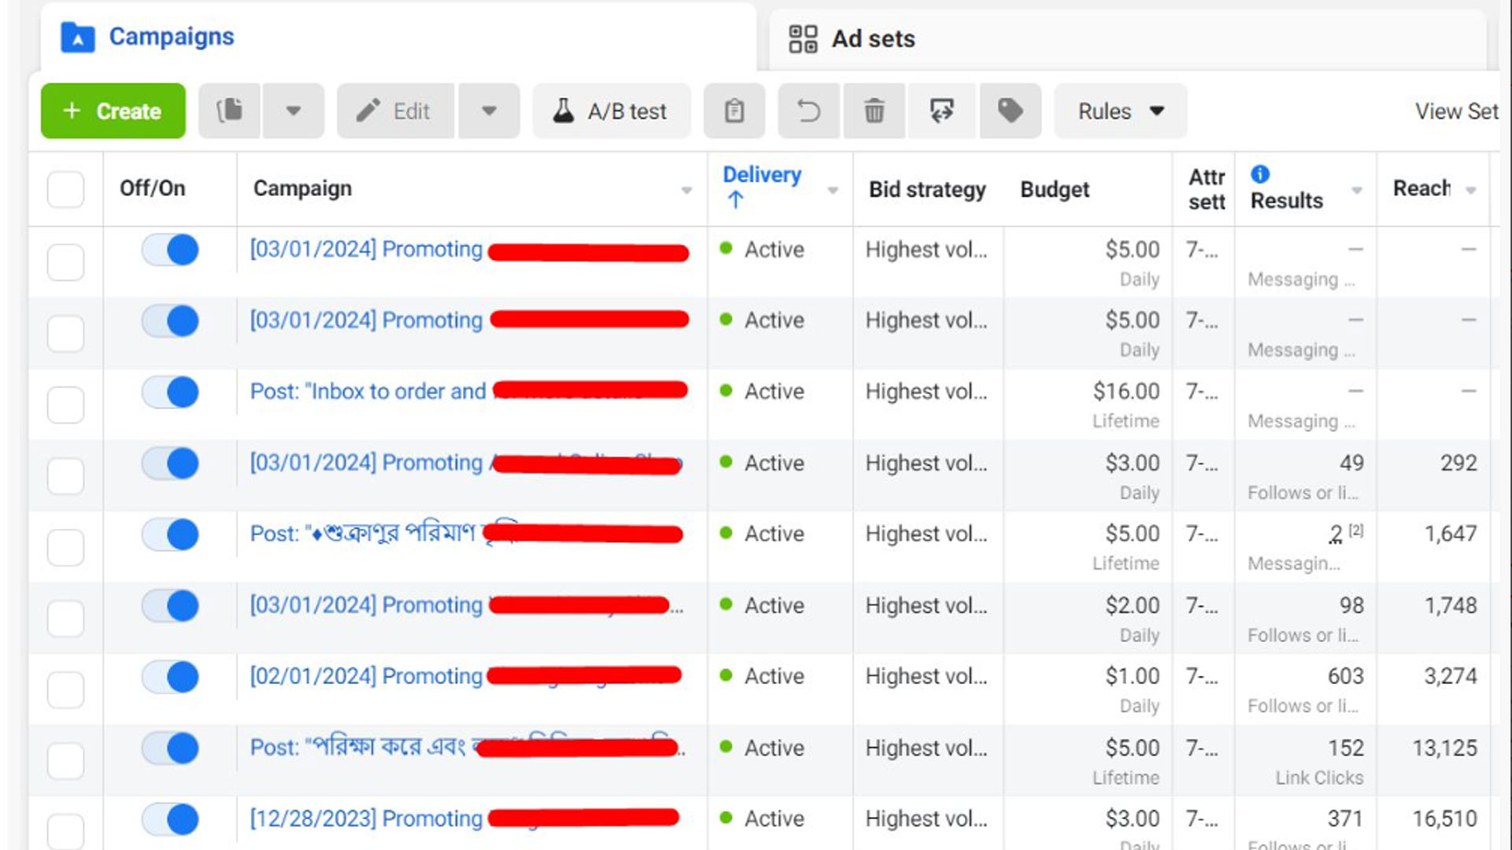Sort by the Delivery column header

[x=762, y=175]
